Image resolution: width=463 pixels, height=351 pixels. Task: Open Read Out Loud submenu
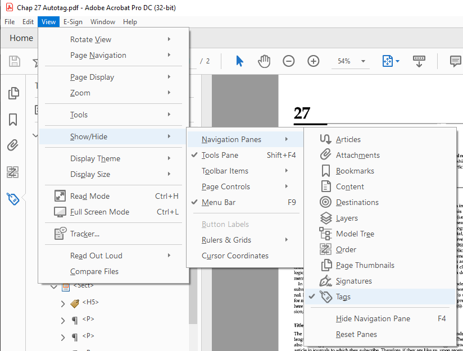tap(114, 256)
